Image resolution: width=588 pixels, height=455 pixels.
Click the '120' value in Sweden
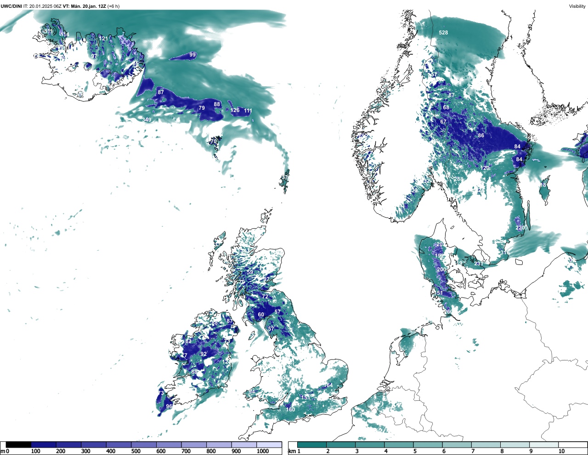tap(485, 168)
